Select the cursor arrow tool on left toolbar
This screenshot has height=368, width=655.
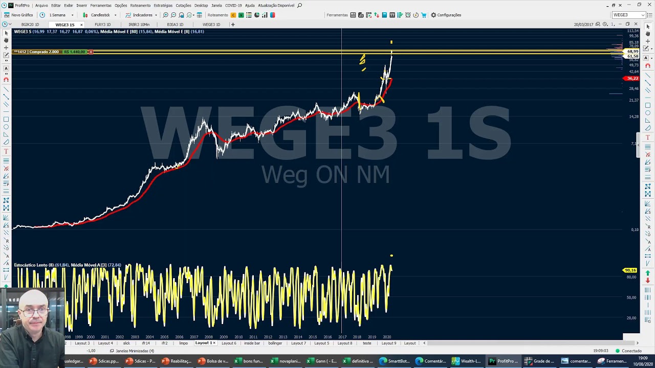6,33
